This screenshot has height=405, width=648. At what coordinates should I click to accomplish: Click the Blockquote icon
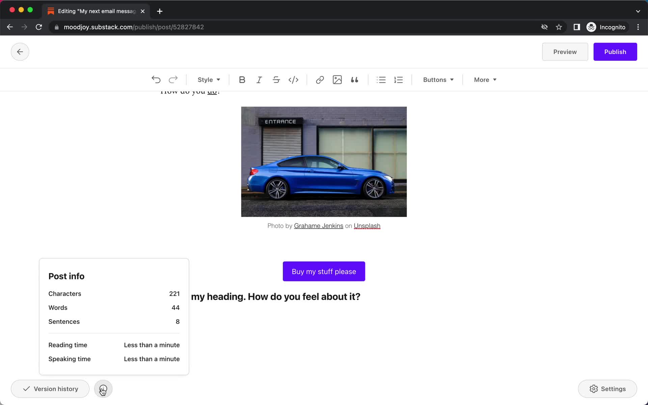point(354,79)
